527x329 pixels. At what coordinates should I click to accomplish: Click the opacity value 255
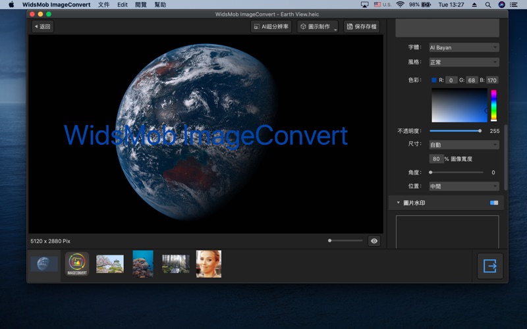tap(495, 131)
